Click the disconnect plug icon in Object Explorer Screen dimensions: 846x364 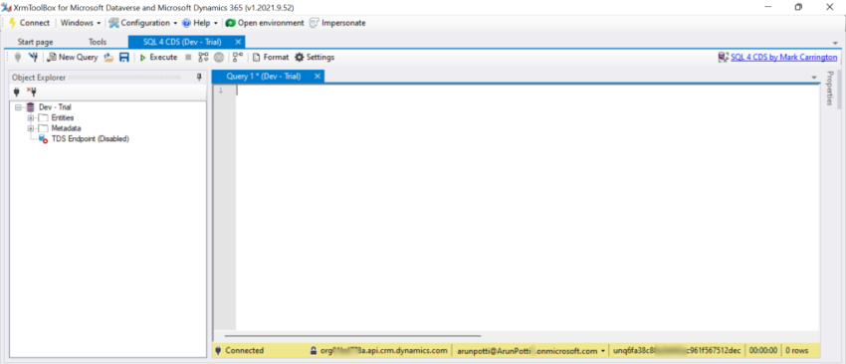pyautogui.click(x=31, y=91)
